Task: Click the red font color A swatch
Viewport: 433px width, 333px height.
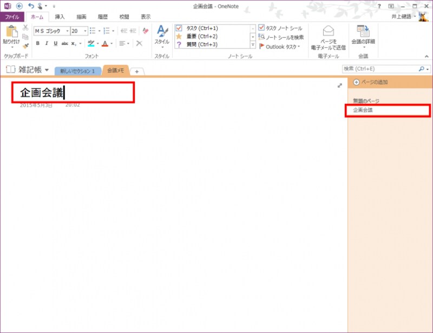Action: (x=104, y=43)
